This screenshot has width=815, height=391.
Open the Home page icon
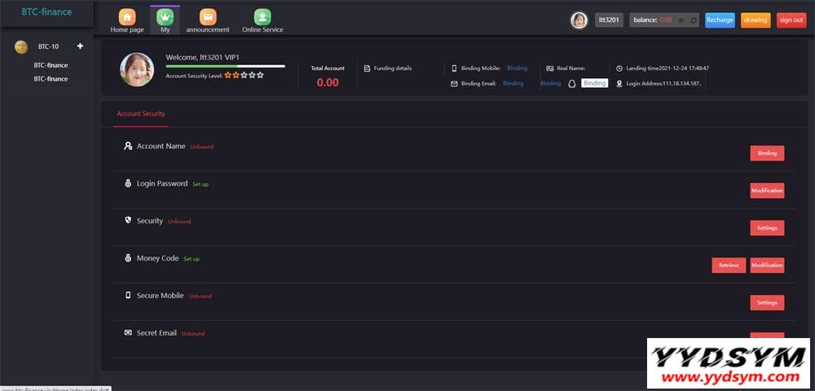pyautogui.click(x=127, y=17)
